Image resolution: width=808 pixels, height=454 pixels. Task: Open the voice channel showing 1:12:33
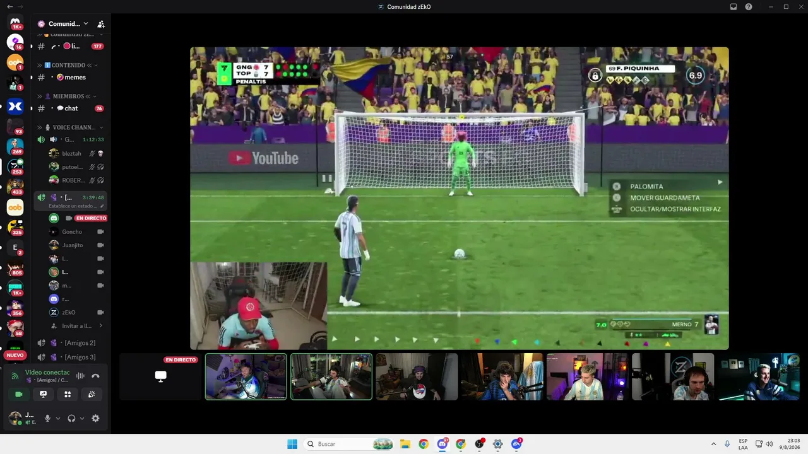click(x=69, y=139)
